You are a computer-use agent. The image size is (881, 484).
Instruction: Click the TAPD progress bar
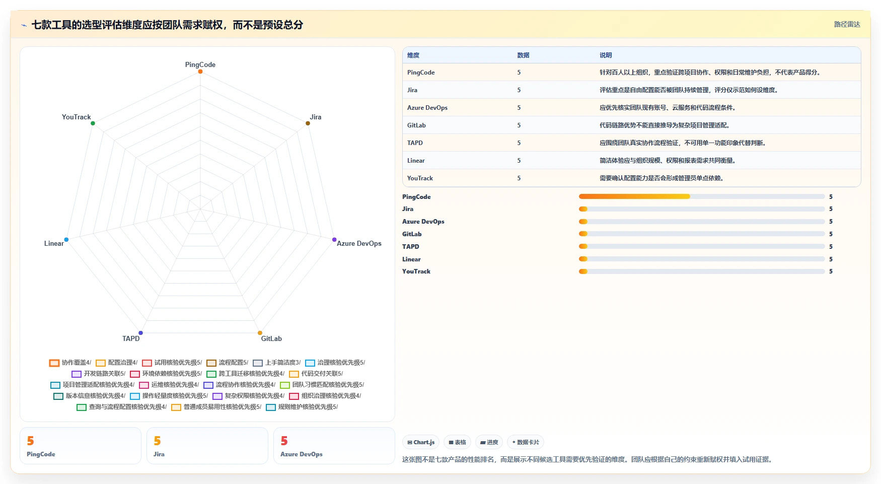click(702, 246)
